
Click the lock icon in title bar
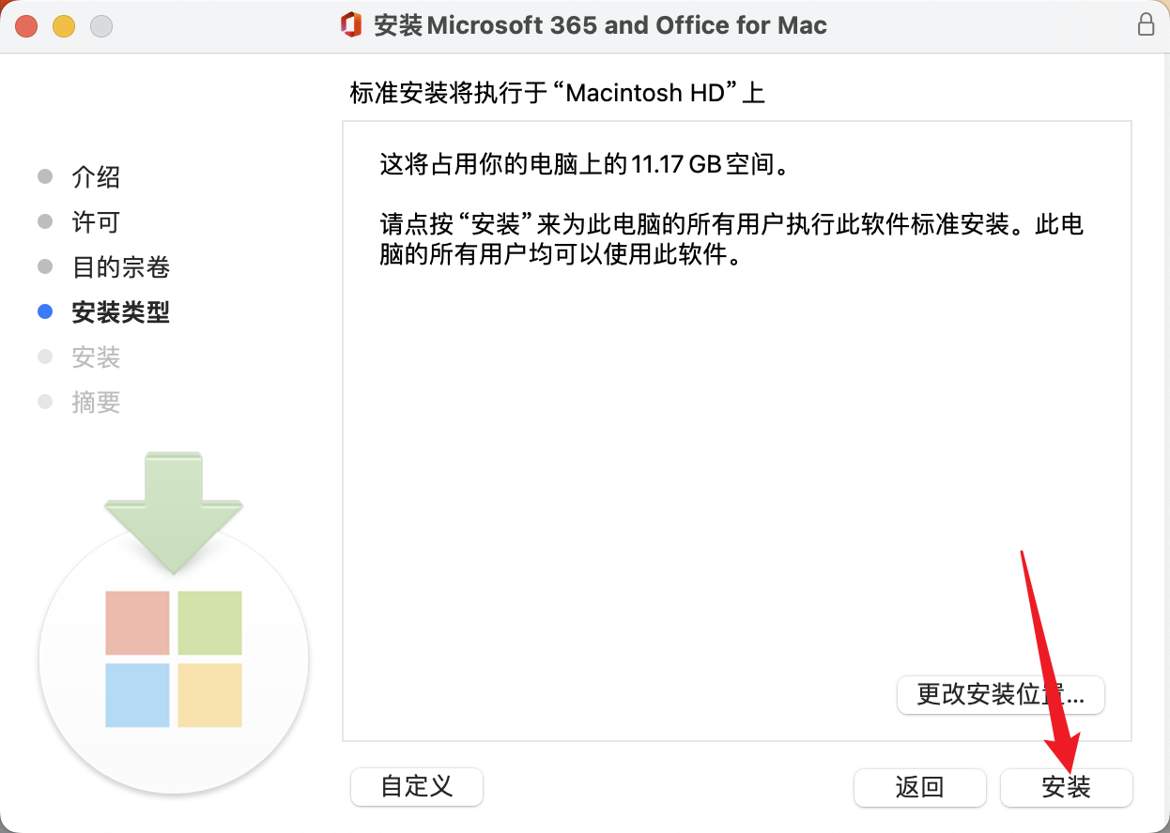pyautogui.click(x=1146, y=25)
